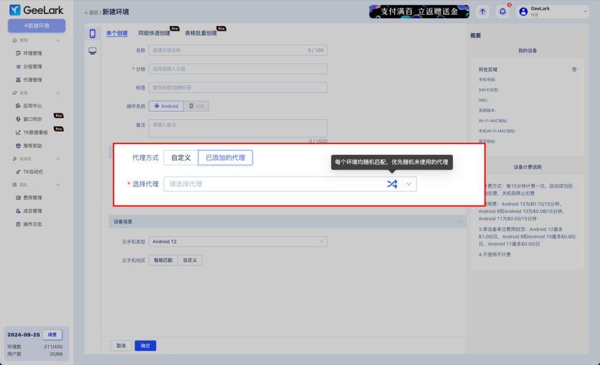Switch to 表格批量创建 tab
The image size is (600, 365).
(x=200, y=33)
